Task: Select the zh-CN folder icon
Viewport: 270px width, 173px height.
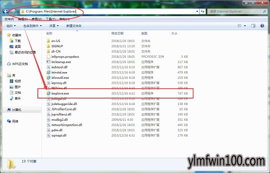Action: (49, 51)
